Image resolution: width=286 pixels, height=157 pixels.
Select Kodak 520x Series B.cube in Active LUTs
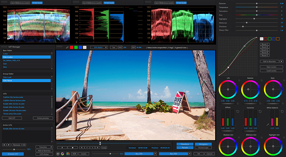pyautogui.click(x=26, y=128)
